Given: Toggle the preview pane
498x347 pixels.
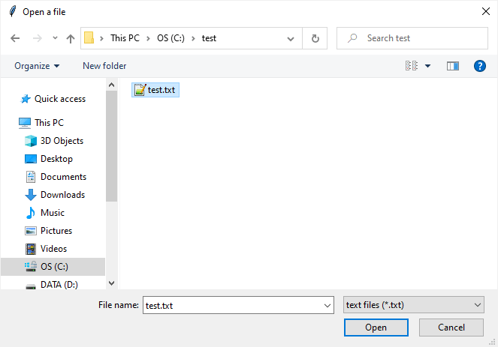Looking at the screenshot, I should click(453, 66).
